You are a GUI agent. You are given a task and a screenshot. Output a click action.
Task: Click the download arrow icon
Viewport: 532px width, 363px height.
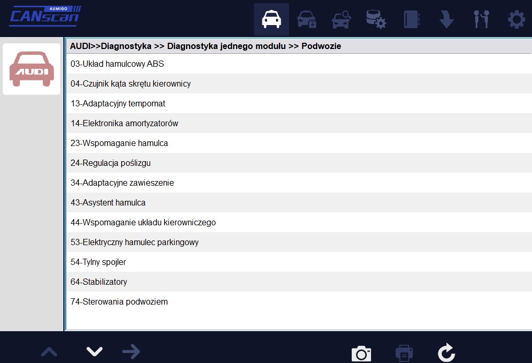(446, 19)
